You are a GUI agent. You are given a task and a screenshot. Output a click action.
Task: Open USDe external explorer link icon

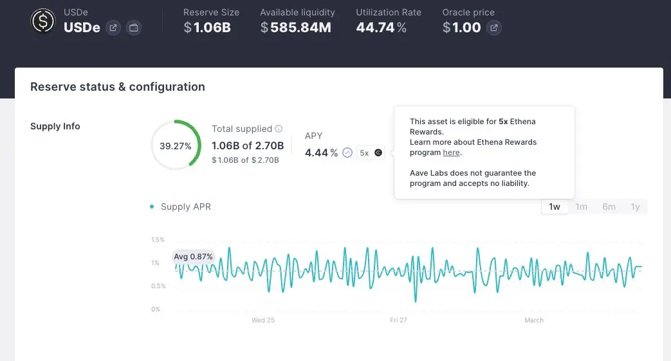(x=113, y=28)
